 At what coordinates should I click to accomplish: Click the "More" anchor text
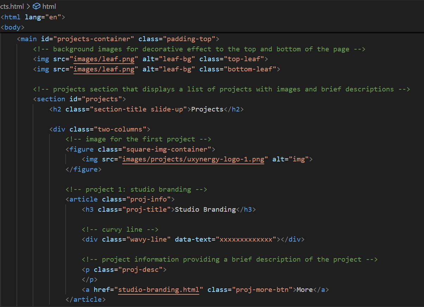click(x=304, y=290)
